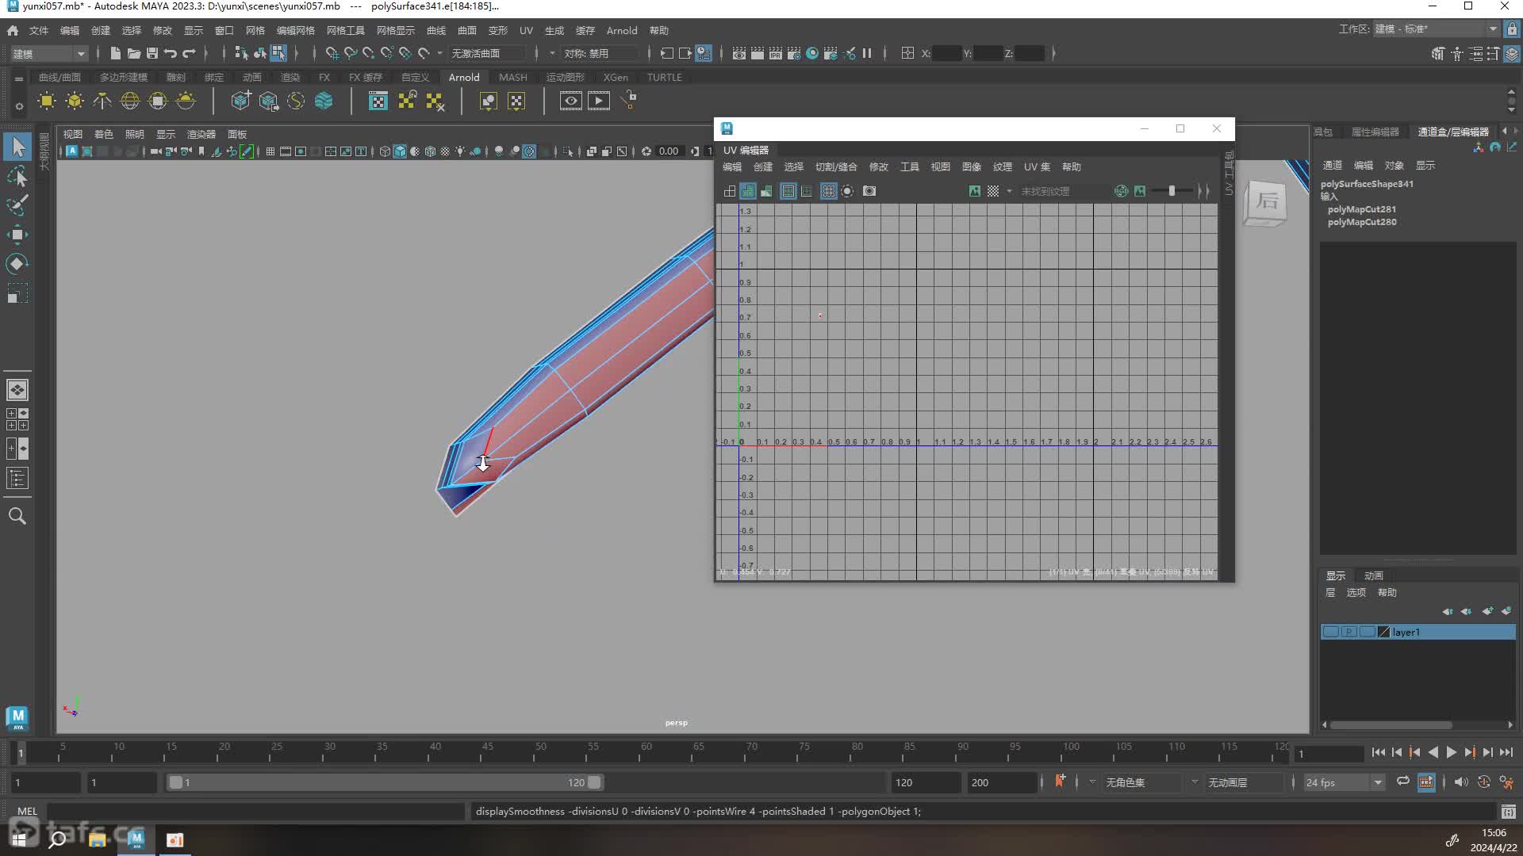
Task: Toggle checker map display in UV editor
Action: (993, 191)
